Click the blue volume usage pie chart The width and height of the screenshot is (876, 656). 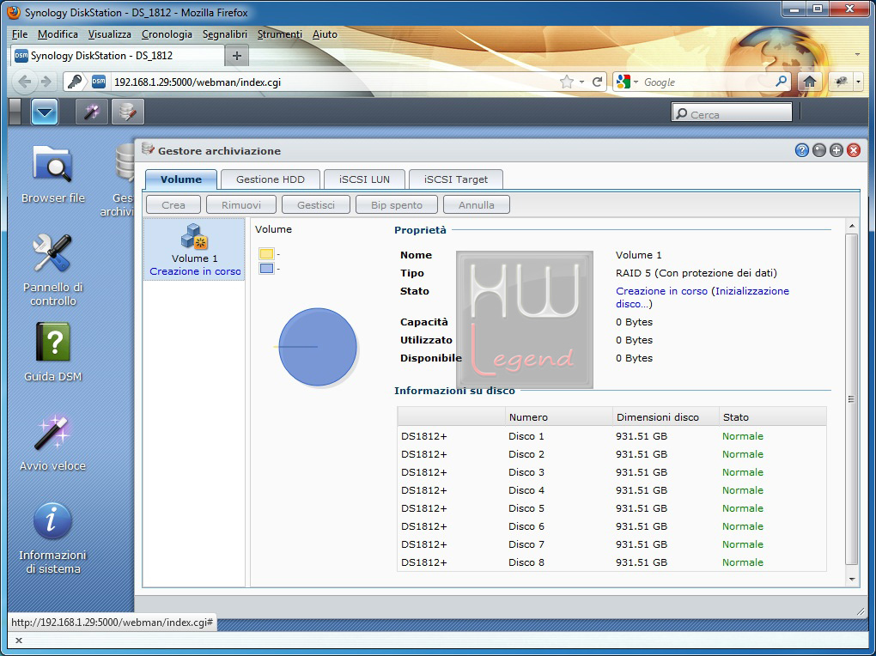click(317, 347)
